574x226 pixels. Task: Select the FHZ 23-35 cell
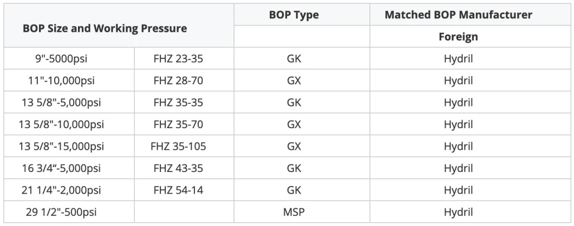click(178, 58)
